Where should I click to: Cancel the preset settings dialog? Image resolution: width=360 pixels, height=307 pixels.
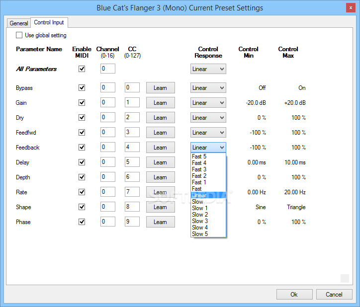point(334,295)
